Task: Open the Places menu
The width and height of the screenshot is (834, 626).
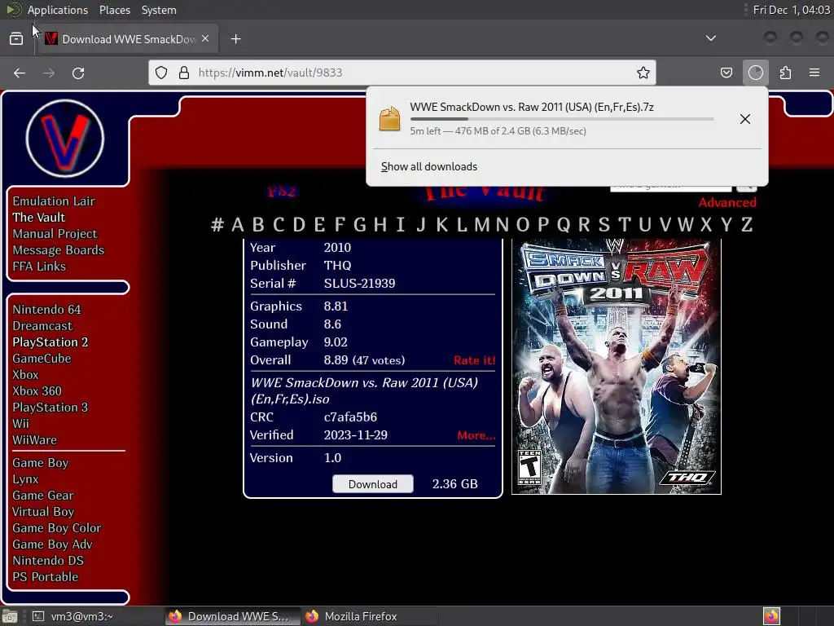Action: [114, 10]
